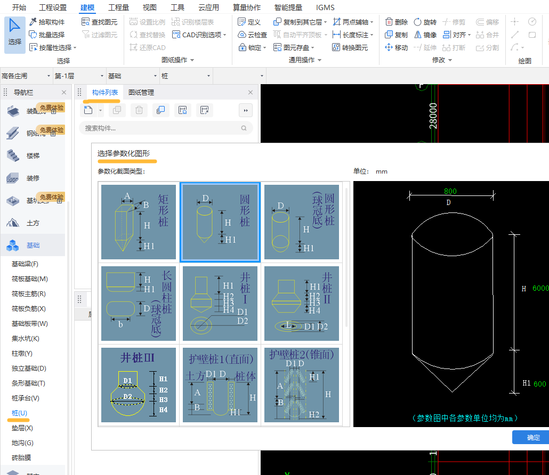549x475 pixels.
Task: Click the 移动 move tool
Action: coord(397,47)
